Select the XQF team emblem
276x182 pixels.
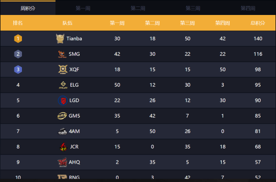(63, 69)
